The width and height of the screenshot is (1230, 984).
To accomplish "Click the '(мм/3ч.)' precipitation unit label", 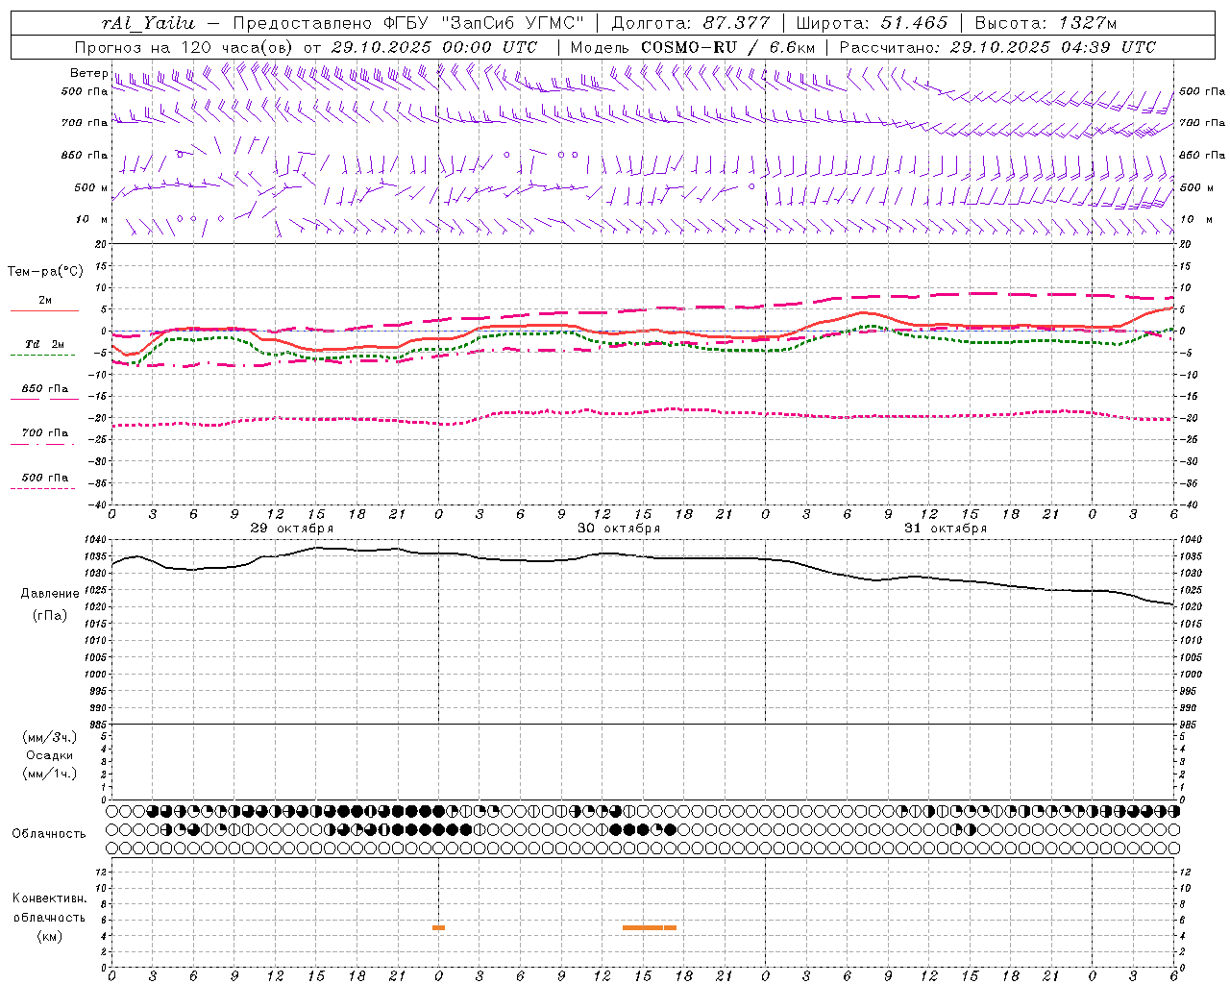I will pos(50,738).
